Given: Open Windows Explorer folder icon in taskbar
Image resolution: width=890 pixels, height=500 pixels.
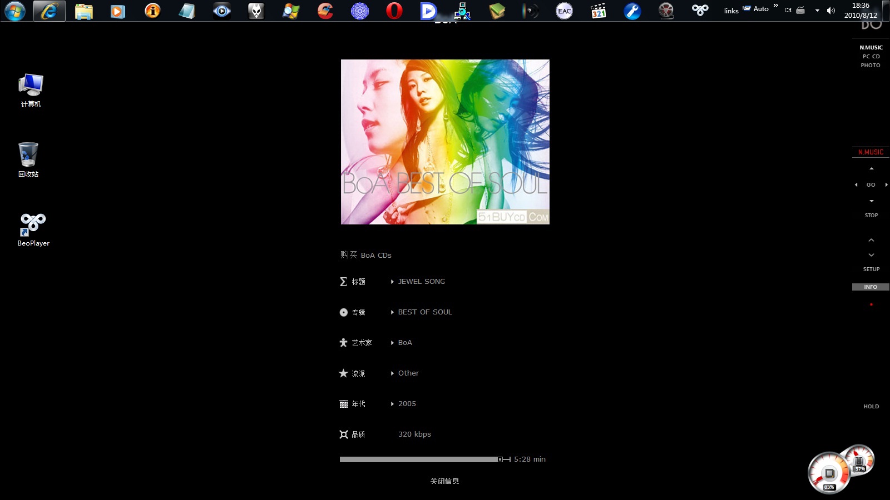Looking at the screenshot, I should point(84,11).
